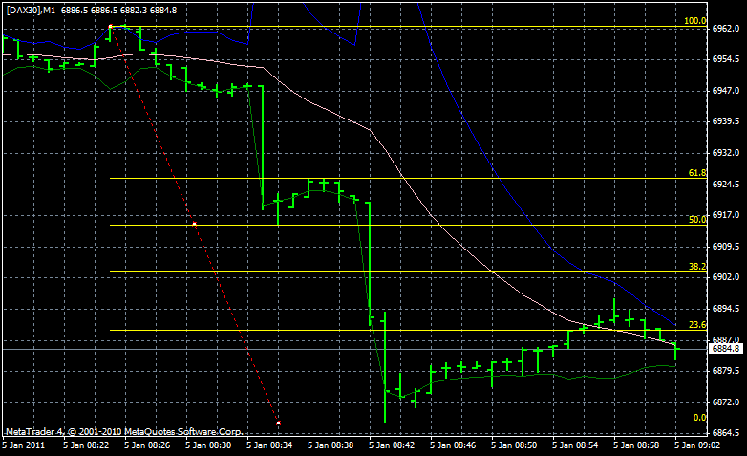Click 6954.5 on the price axis
Viewport: 747px width, 456px height.
726,59
